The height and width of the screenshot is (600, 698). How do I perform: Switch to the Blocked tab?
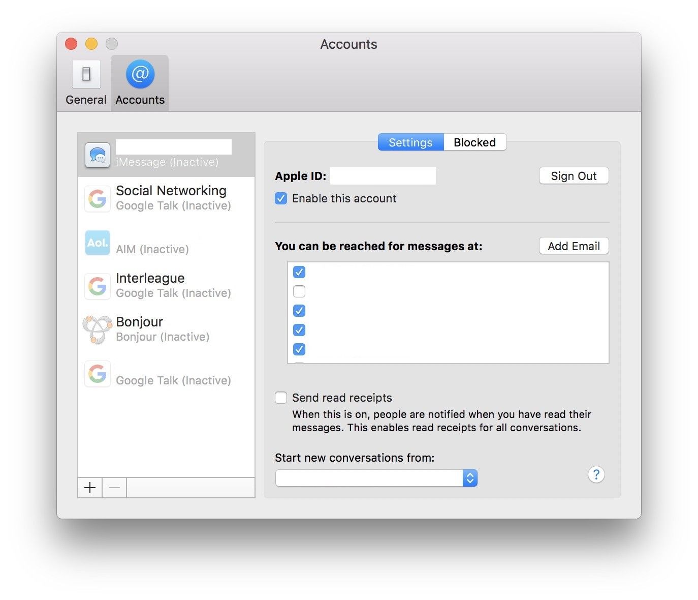(x=474, y=142)
